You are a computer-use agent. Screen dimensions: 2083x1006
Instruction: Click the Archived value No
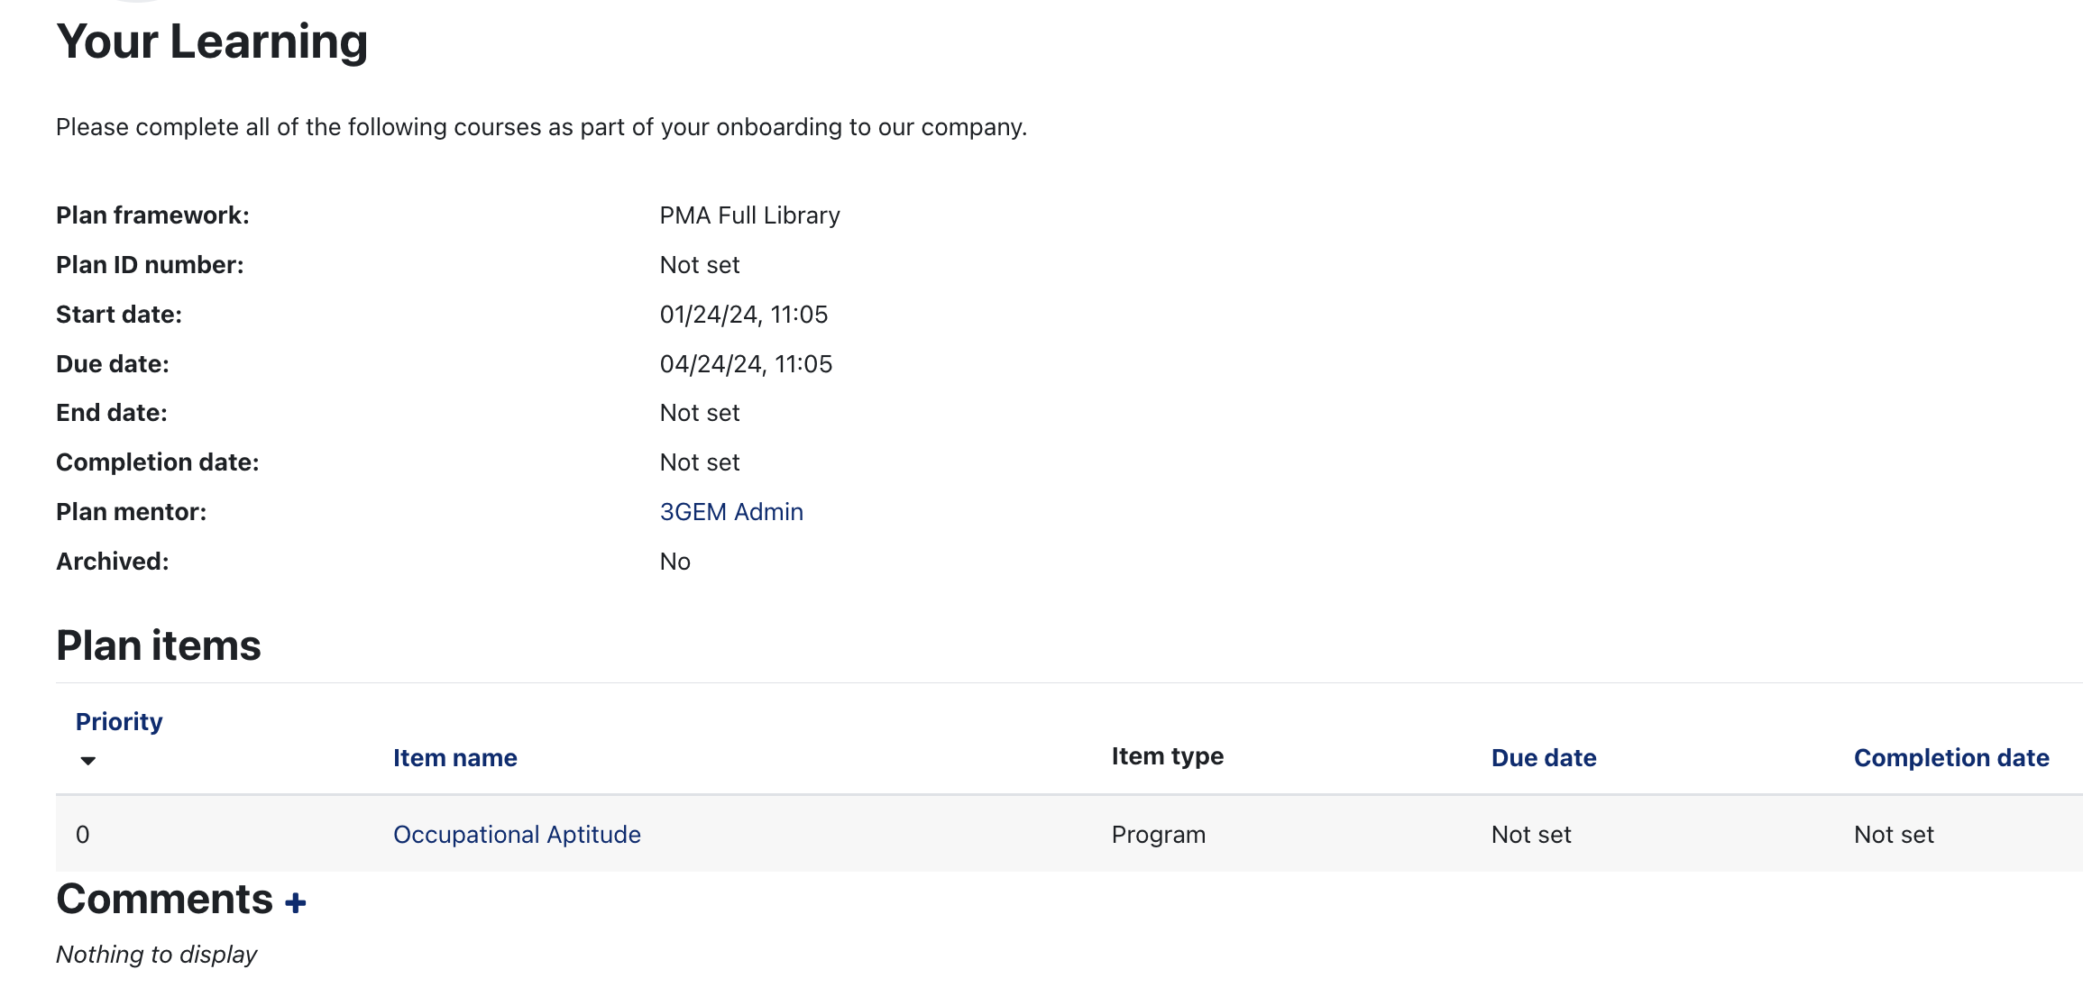[x=674, y=562]
